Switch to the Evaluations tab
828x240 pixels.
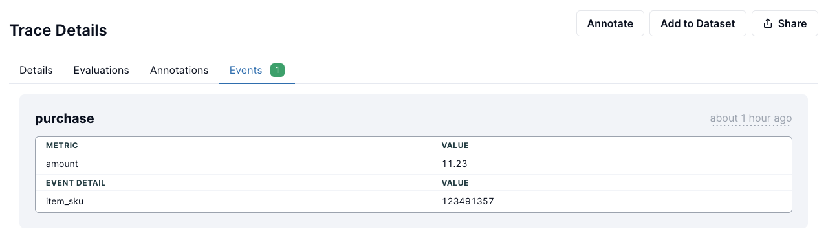point(102,70)
